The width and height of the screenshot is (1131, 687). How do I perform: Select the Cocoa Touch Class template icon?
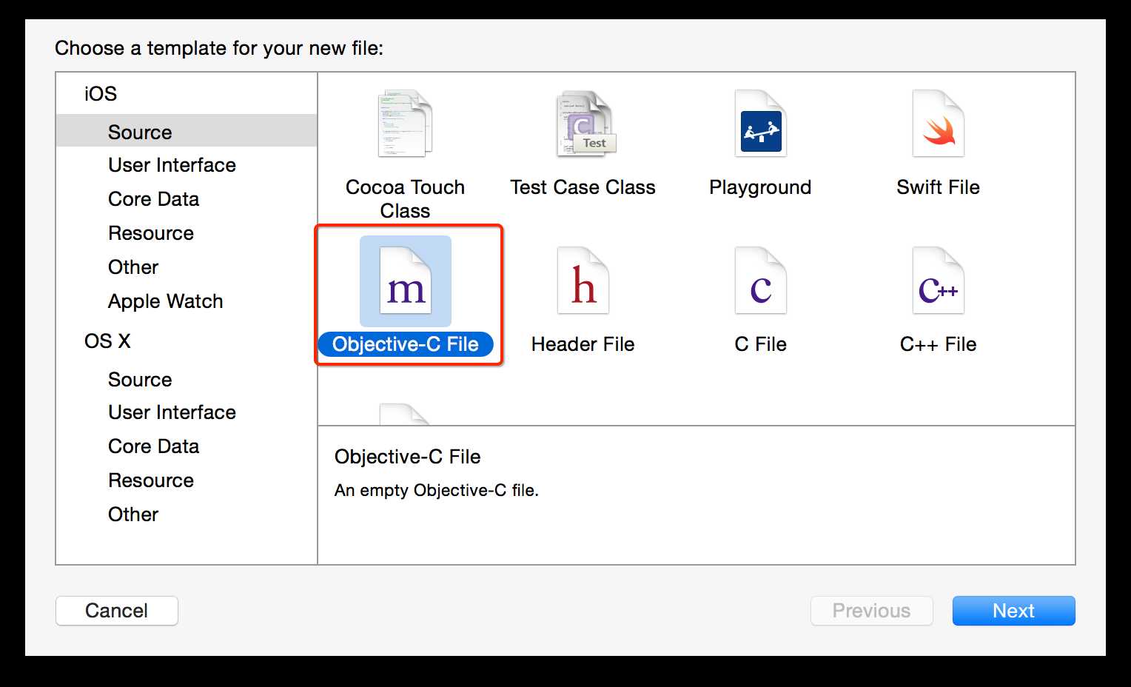coord(405,124)
